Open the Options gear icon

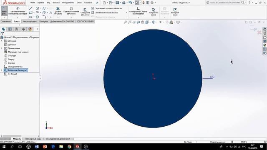coord(152,2)
